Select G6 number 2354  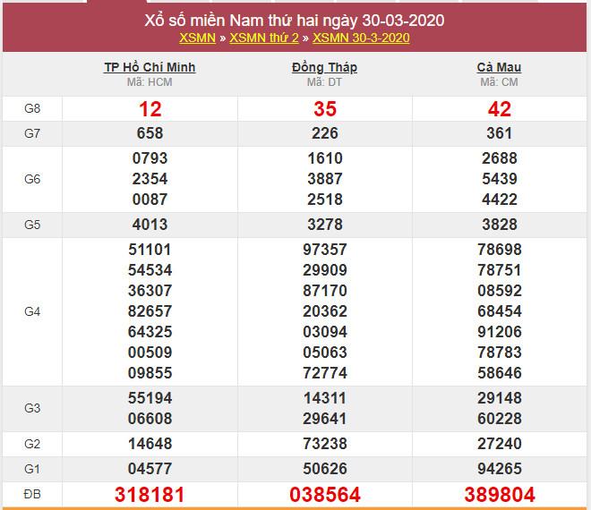[150, 179]
